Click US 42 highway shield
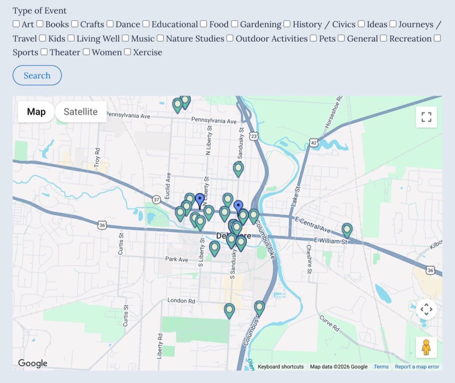The width and height of the screenshot is (455, 383). 314,143
